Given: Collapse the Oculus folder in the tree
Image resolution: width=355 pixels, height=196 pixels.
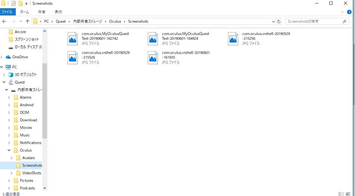Looking at the screenshot, I should (x=9, y=150).
